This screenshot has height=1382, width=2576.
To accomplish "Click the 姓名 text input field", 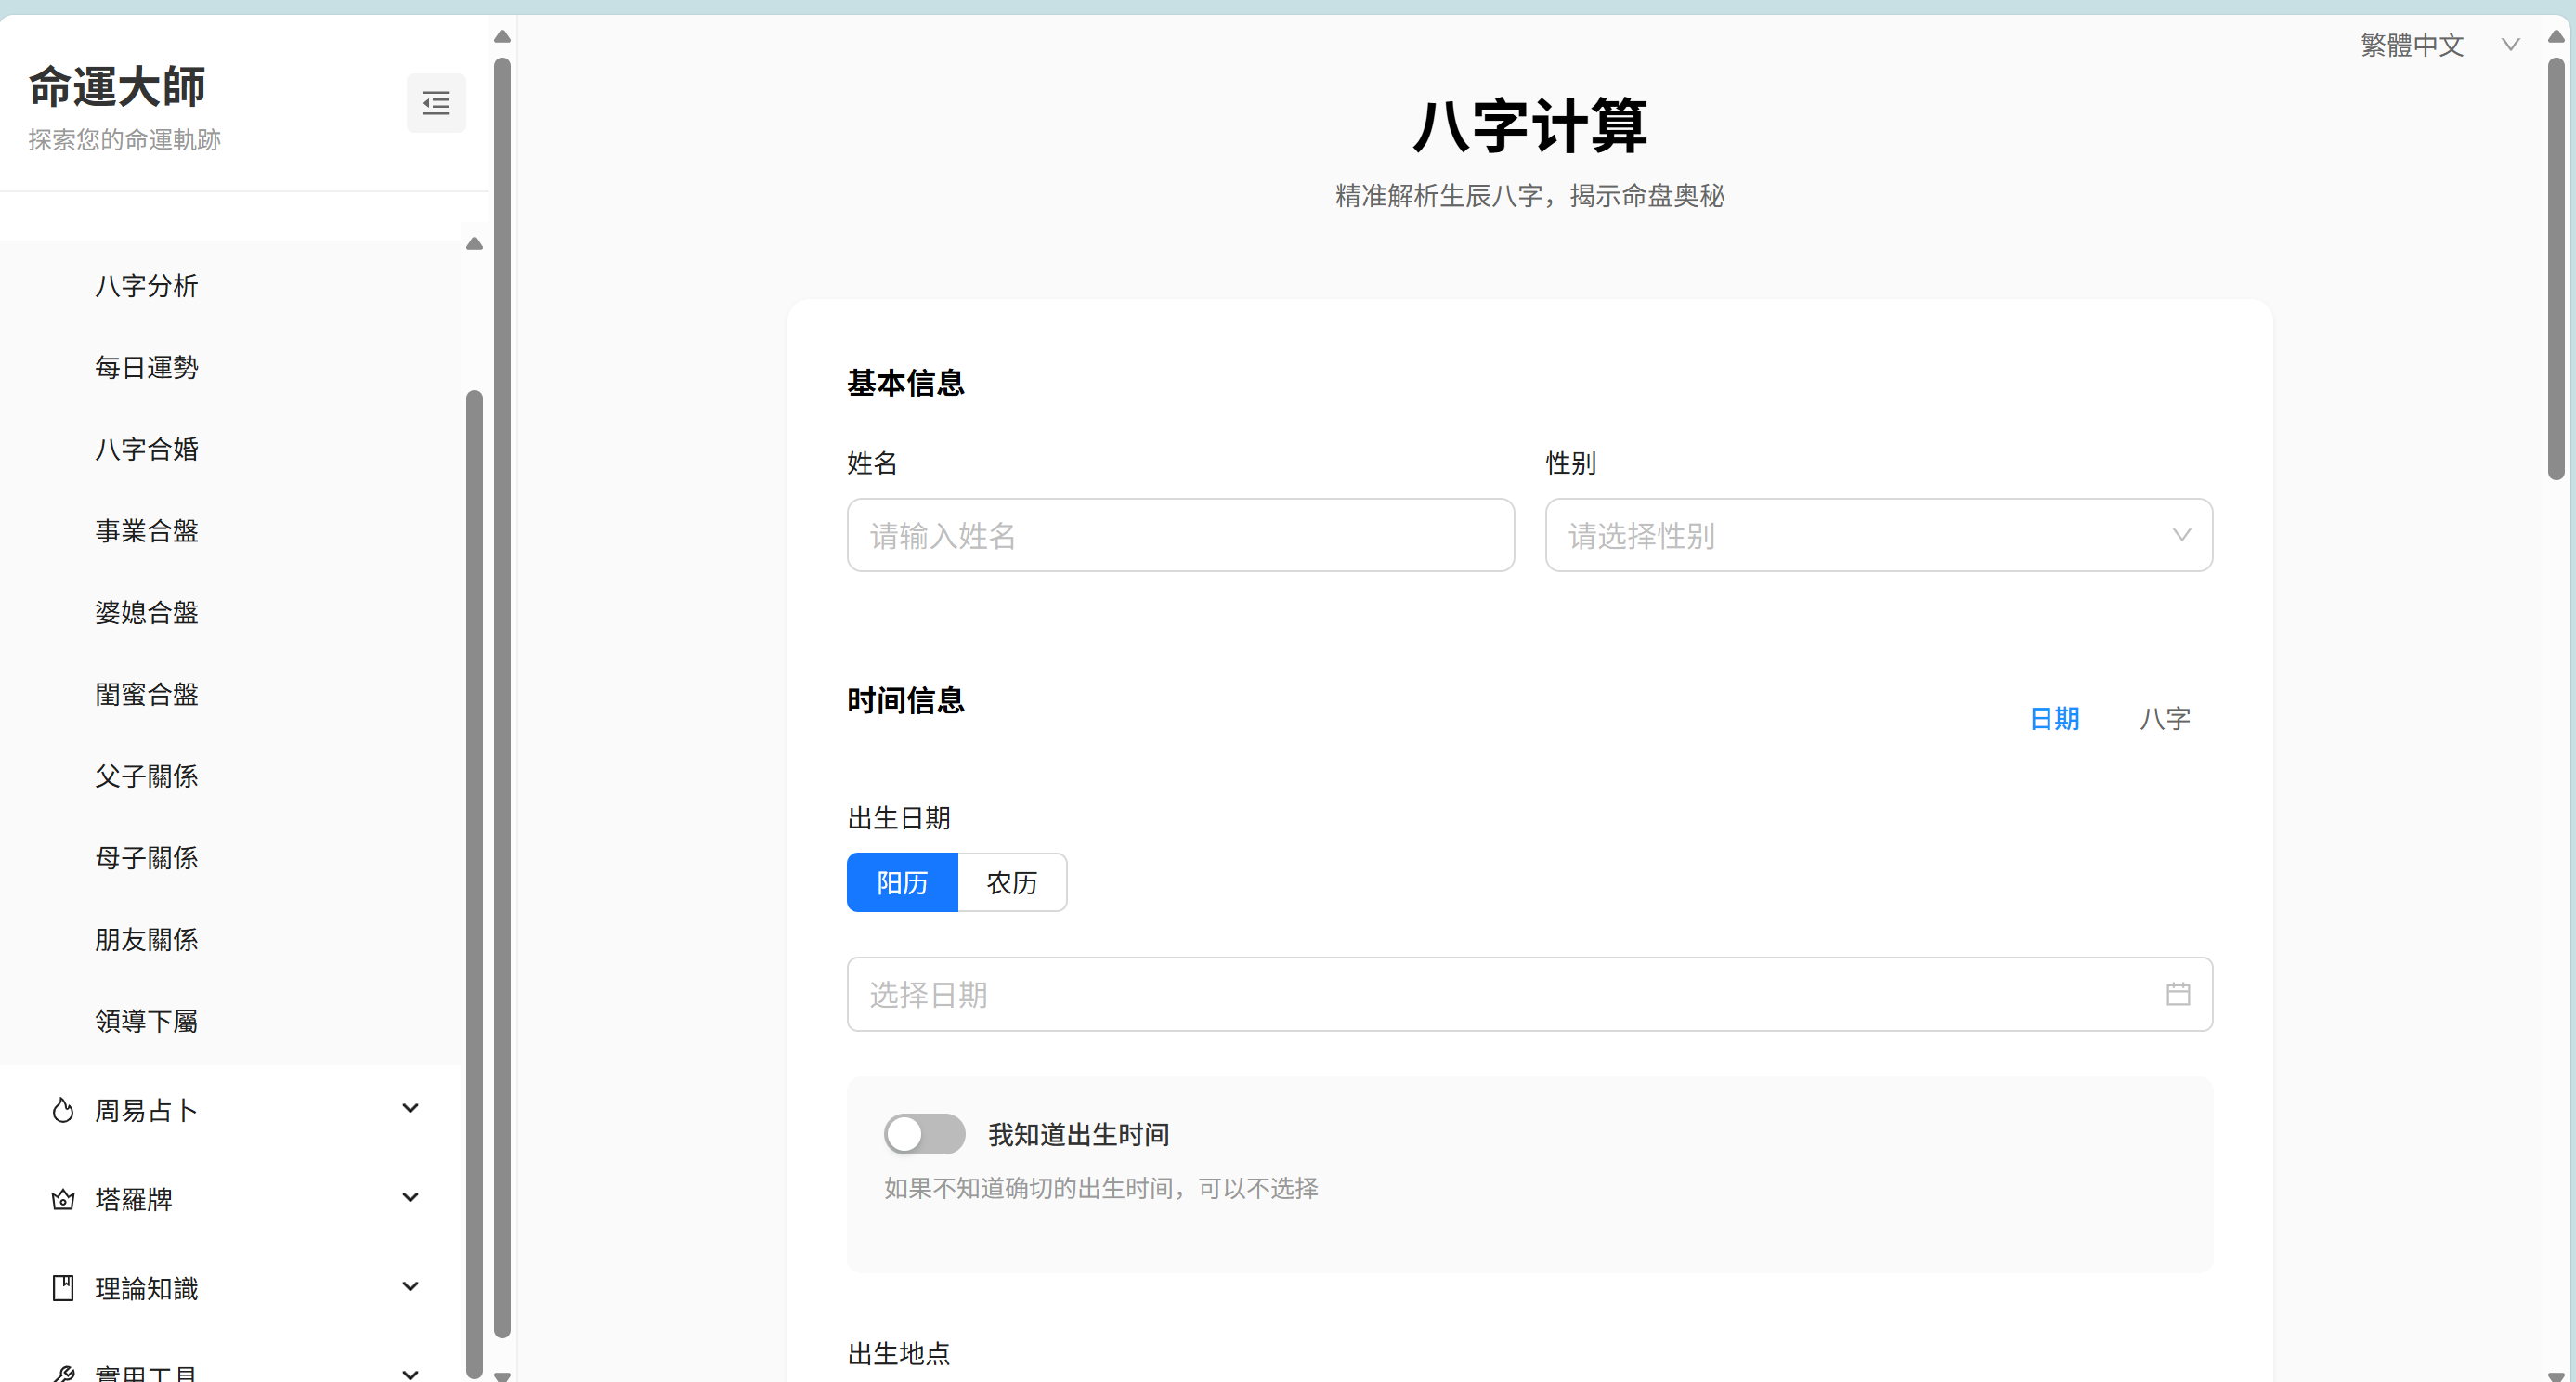I will tap(1180, 535).
